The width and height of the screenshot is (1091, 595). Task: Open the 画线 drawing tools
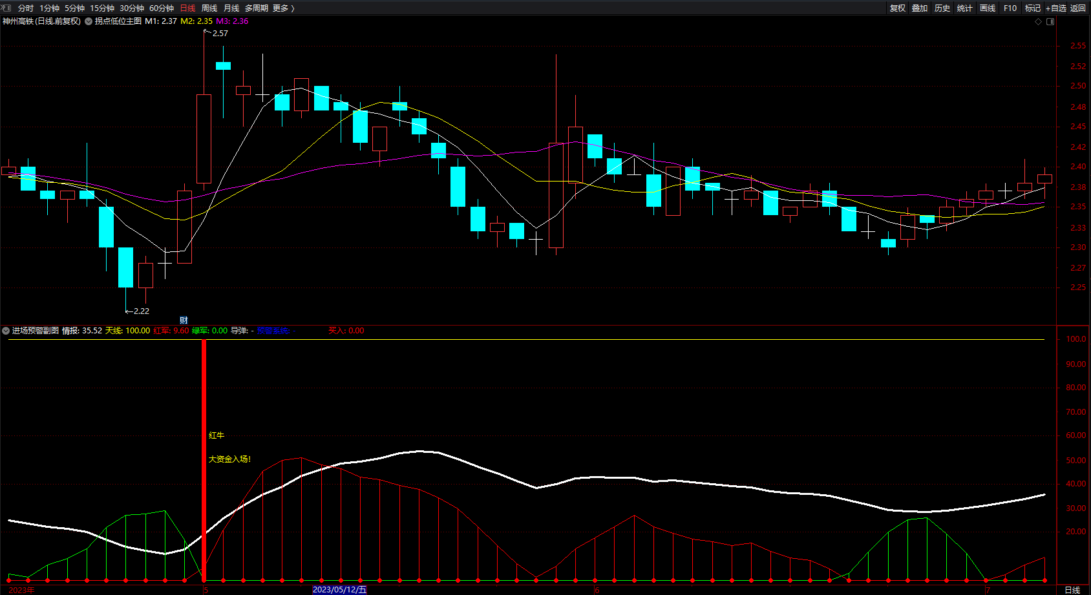tap(988, 8)
